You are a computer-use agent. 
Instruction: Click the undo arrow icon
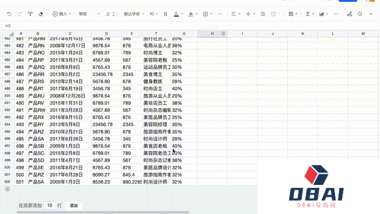(9, 14)
